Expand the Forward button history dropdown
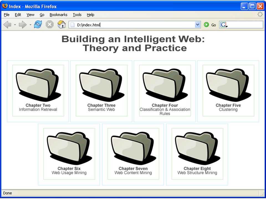 pos(30,25)
